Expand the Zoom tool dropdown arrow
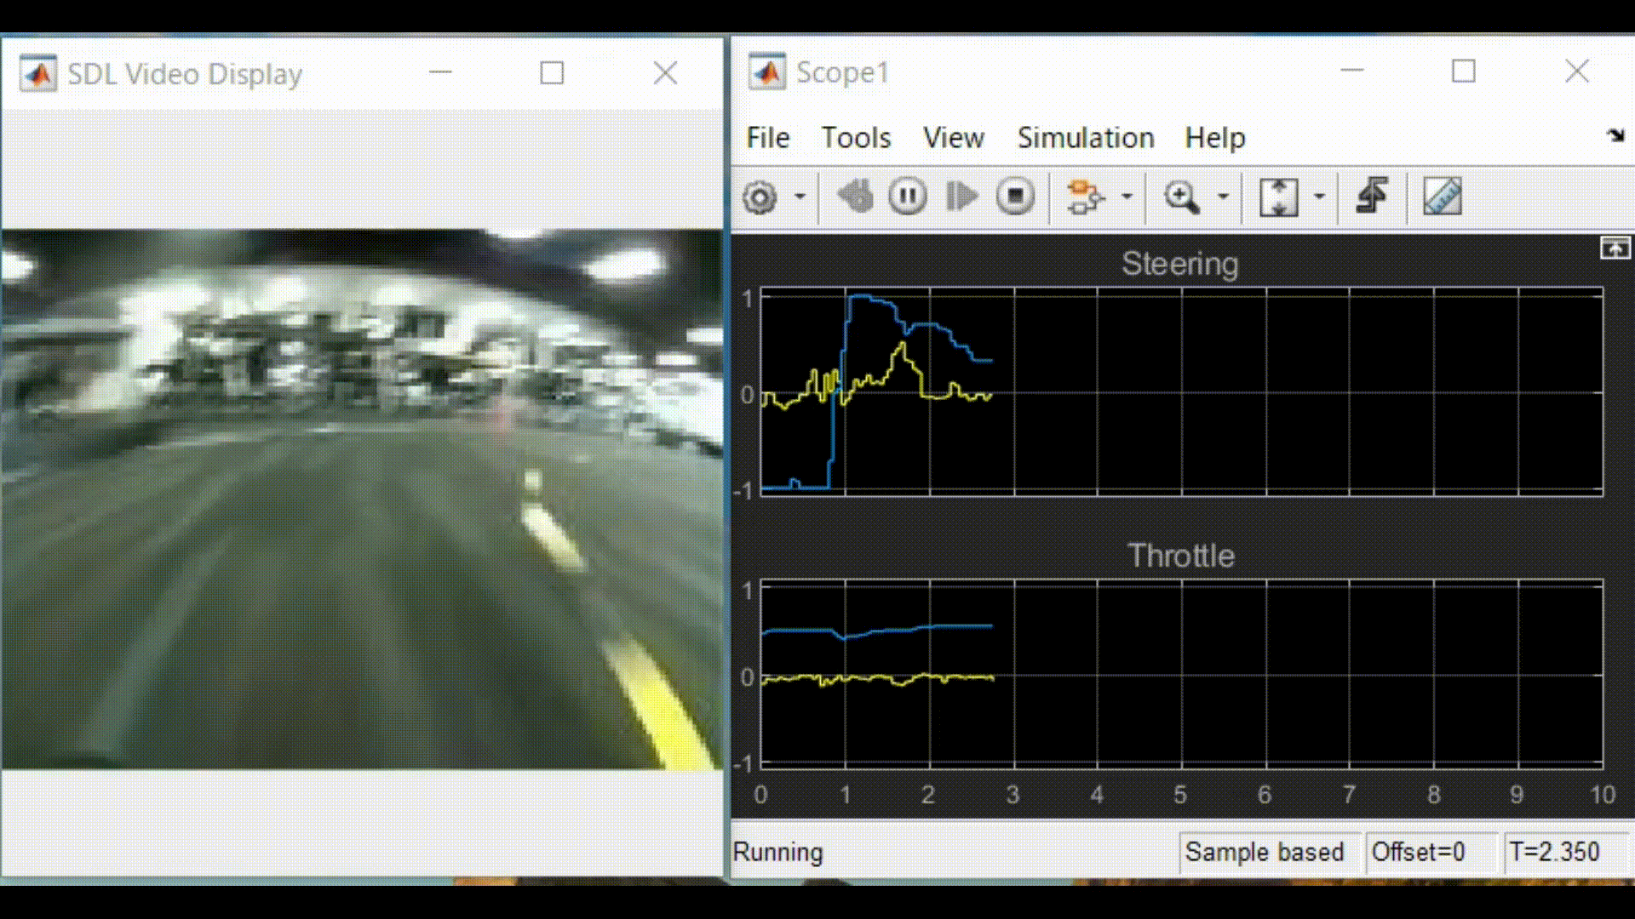 (1223, 197)
